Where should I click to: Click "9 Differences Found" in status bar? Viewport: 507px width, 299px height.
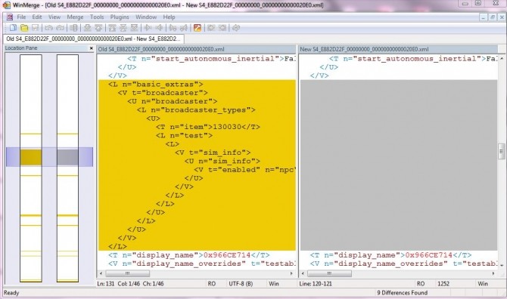click(x=403, y=293)
